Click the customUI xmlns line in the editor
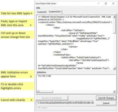The width and height of the screenshot is (118, 112). coord(75,22)
